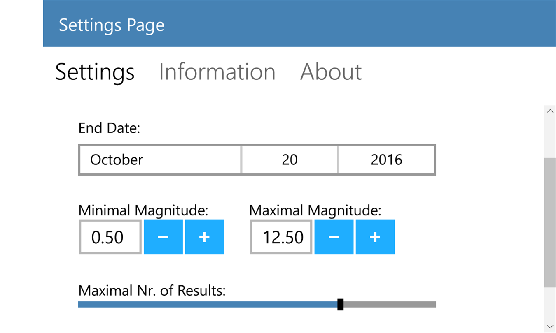This screenshot has width=556, height=333.
Task: Decrease the Minimal Magnitude value
Action: (x=163, y=237)
